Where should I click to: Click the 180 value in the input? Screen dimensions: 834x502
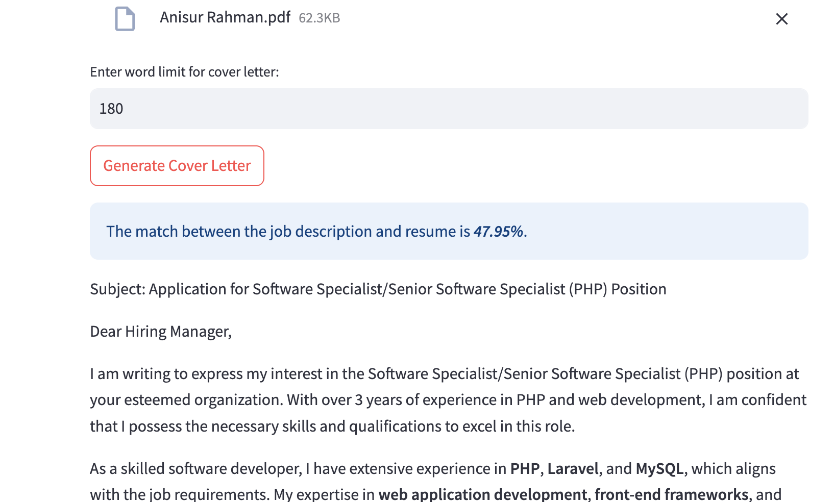pyautogui.click(x=111, y=109)
